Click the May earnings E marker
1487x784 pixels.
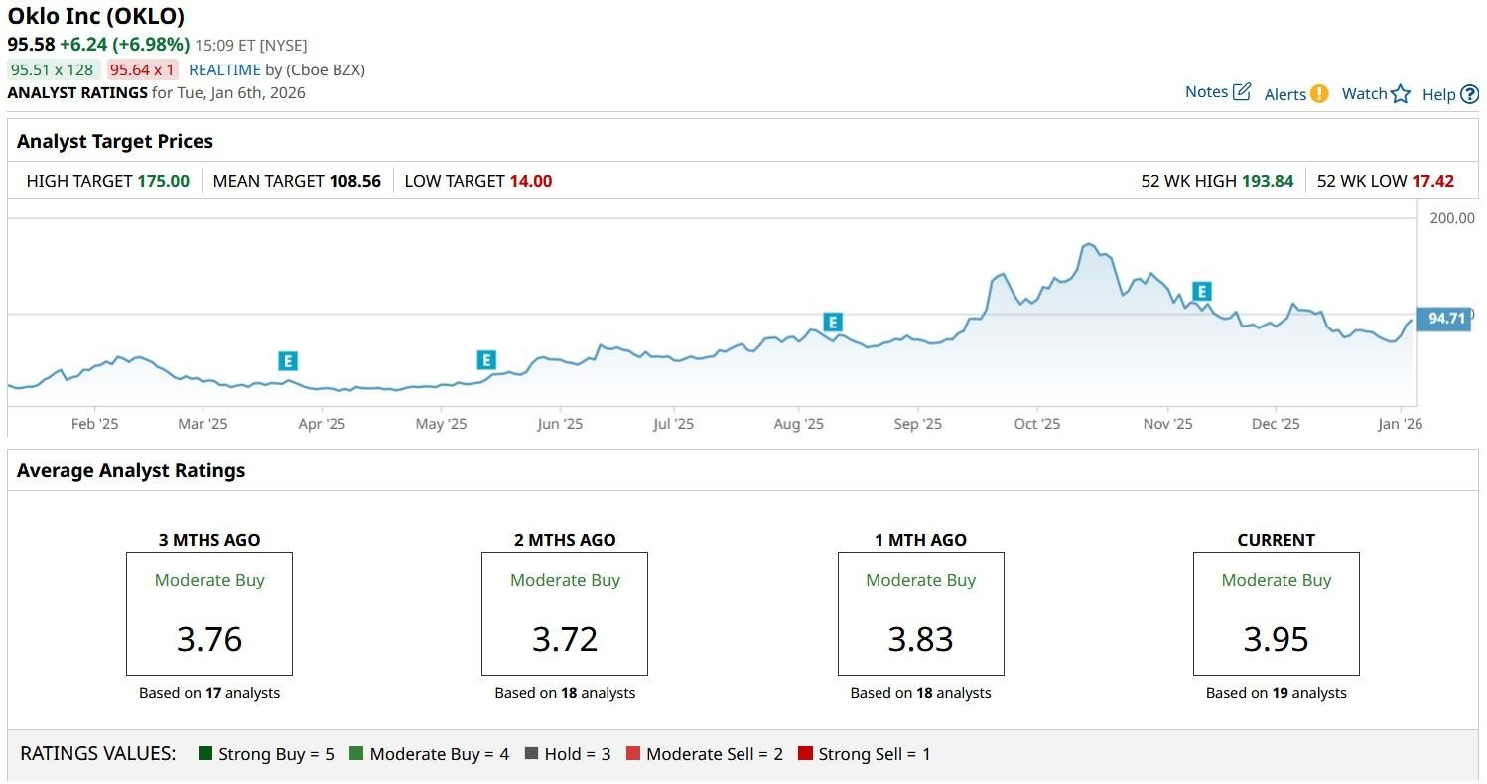tap(485, 360)
